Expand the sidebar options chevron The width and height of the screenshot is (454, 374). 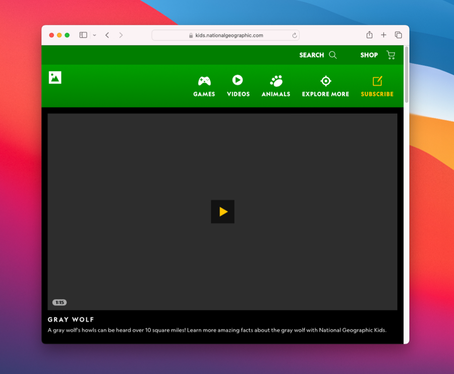[x=94, y=35]
